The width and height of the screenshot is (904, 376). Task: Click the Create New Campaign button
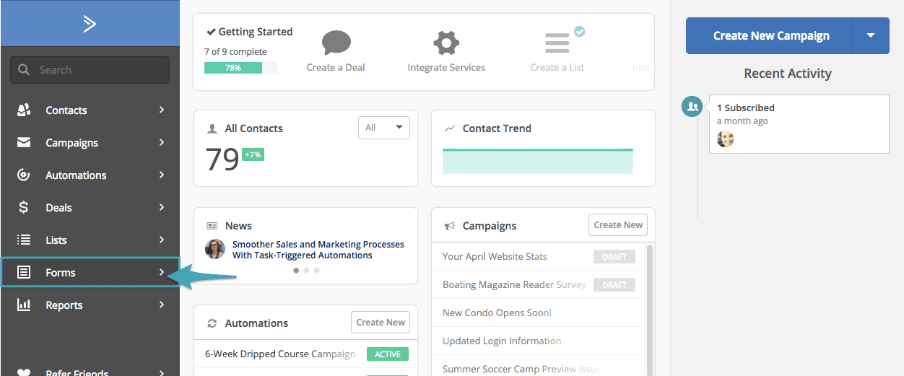[770, 36]
